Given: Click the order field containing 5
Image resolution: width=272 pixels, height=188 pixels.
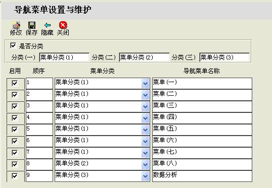Looking at the screenshot, I should 39,130.
